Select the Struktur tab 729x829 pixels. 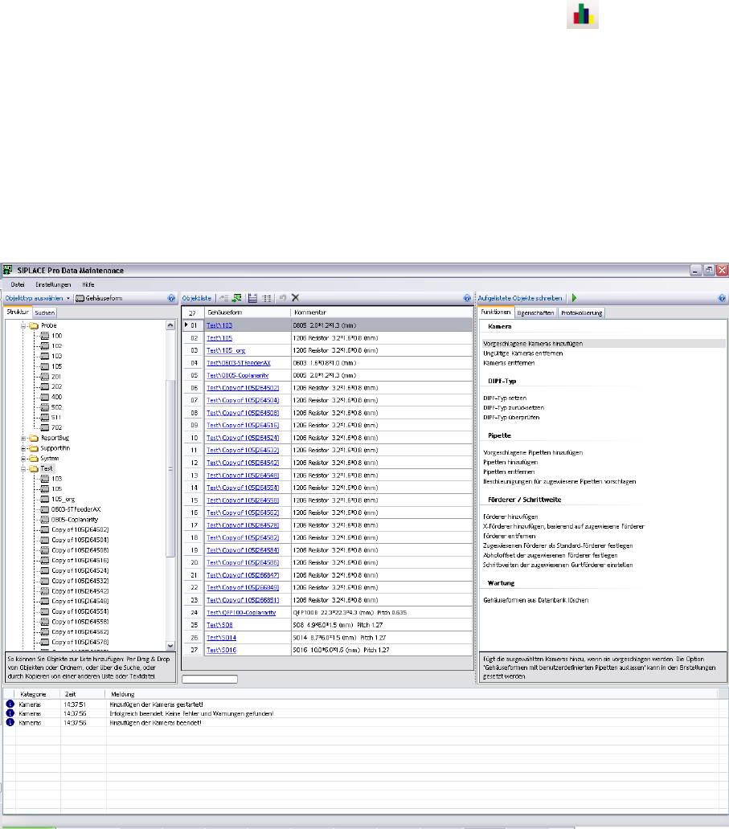point(18,312)
